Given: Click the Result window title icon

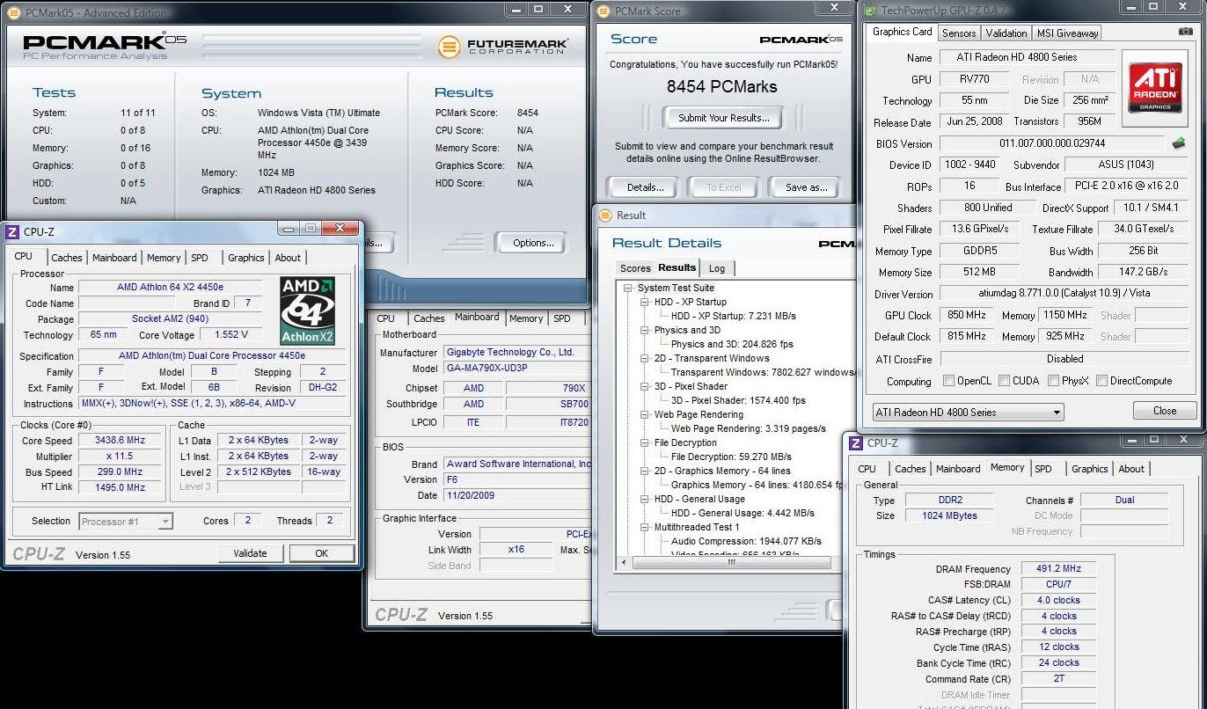Looking at the screenshot, I should coord(606,215).
